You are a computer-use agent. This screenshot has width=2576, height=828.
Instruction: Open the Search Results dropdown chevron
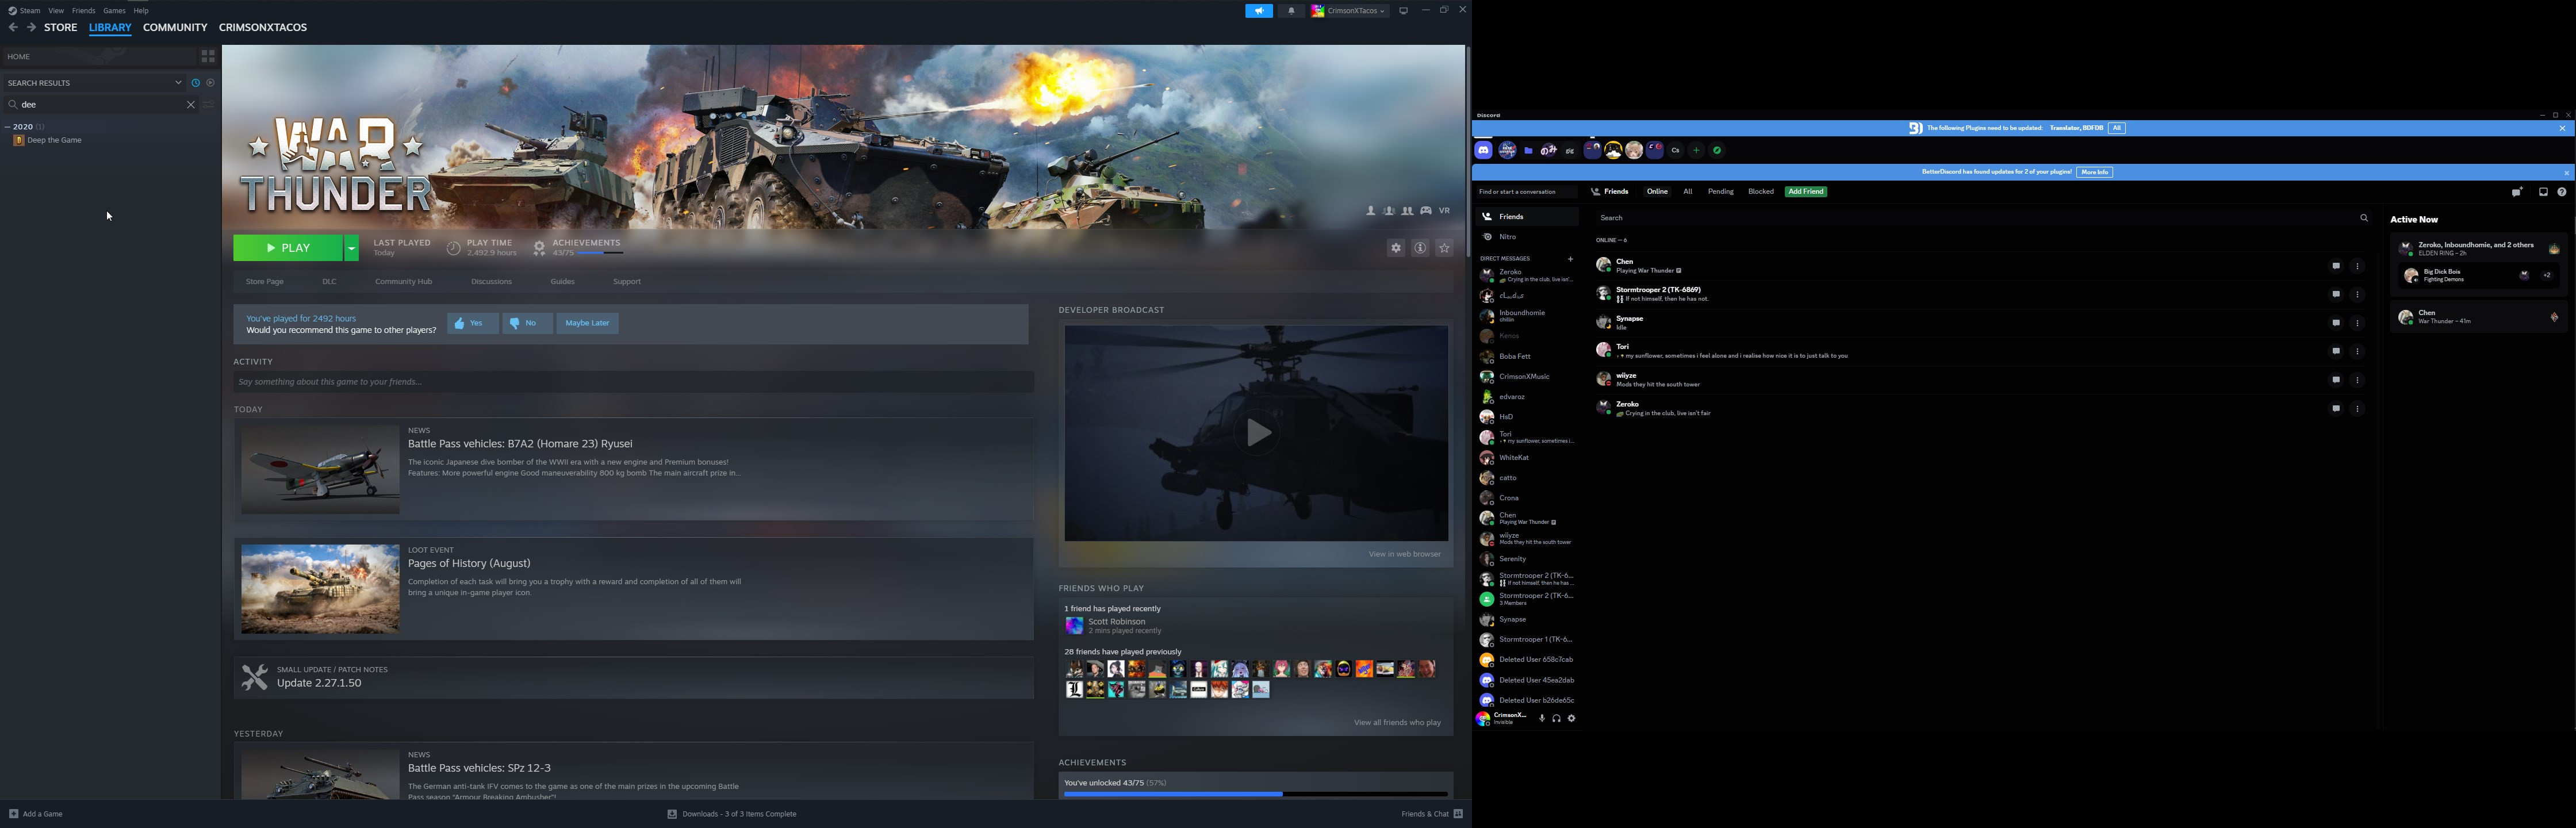point(178,83)
